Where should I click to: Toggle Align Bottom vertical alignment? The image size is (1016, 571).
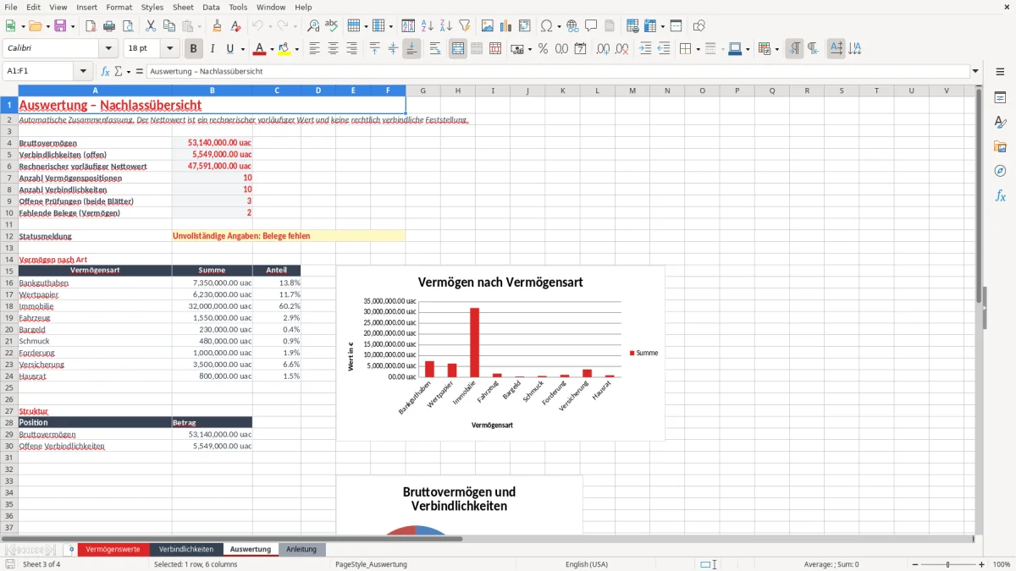click(x=411, y=49)
